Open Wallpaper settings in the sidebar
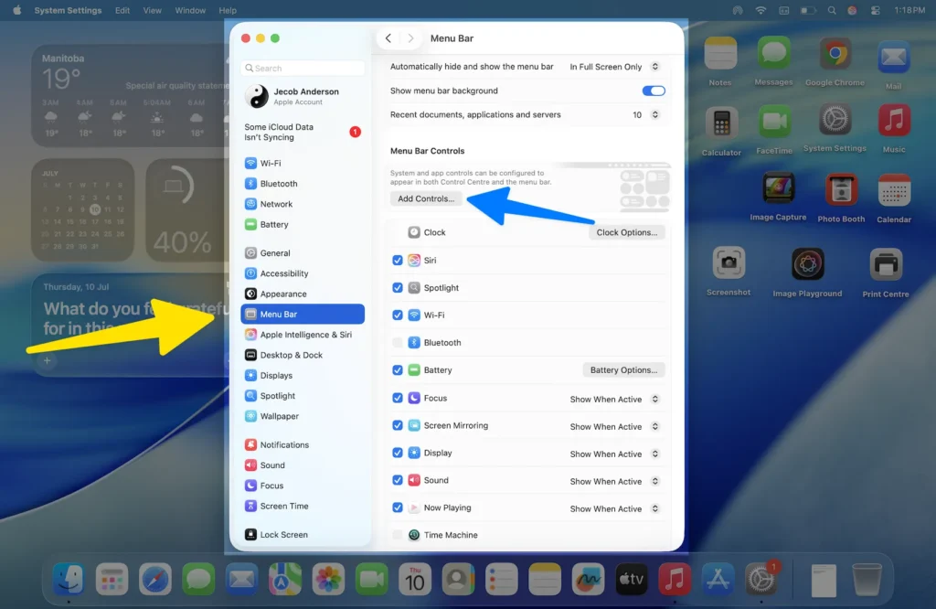The width and height of the screenshot is (936, 609). [279, 415]
